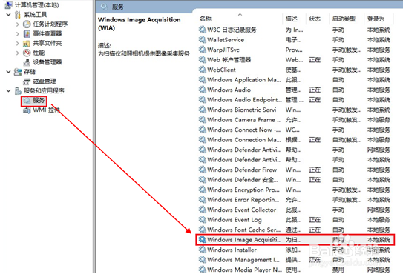This screenshot has width=403, height=277.
Task: Collapse the 系统工具 tree node
Action: click(x=9, y=14)
